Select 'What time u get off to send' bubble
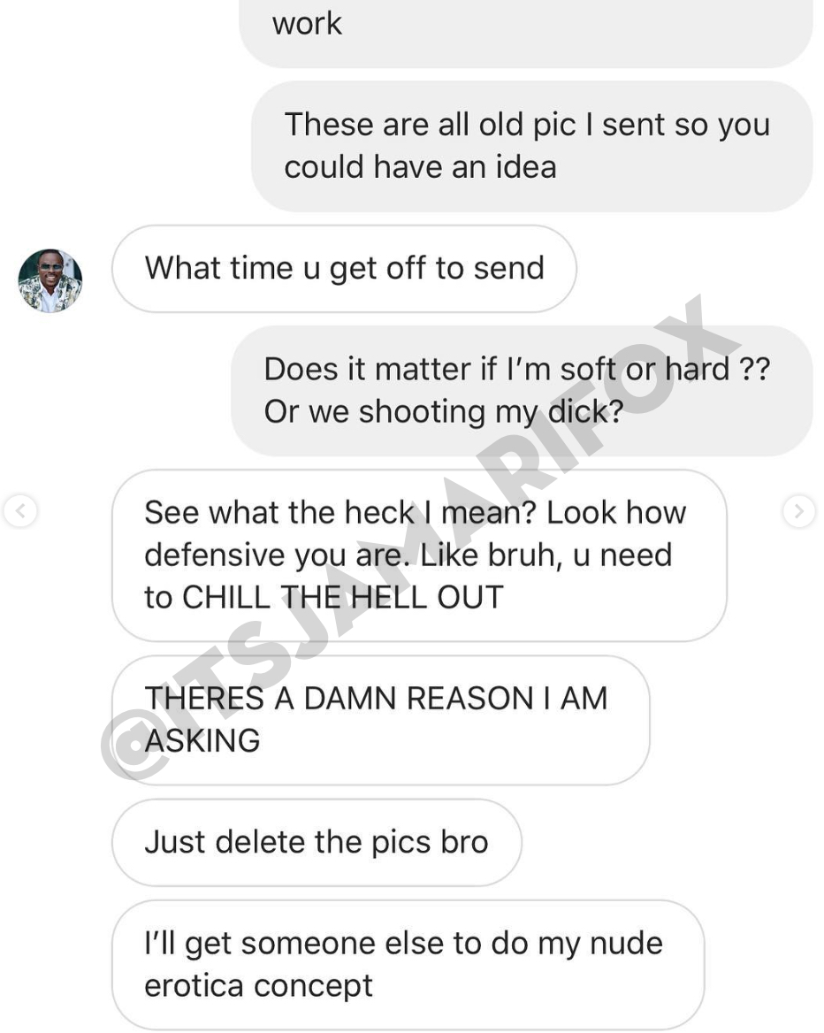The height and width of the screenshot is (1033, 824). pos(345,269)
